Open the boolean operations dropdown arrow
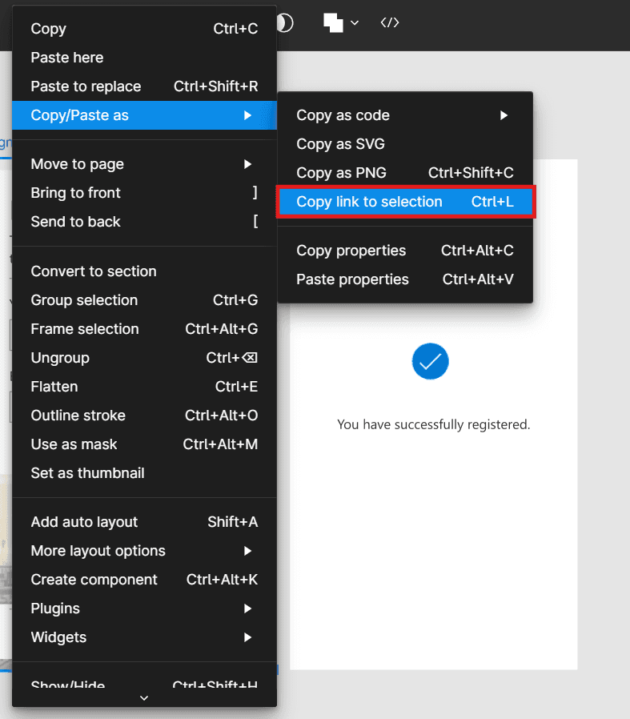Viewport: 630px width, 719px height. coord(355,23)
